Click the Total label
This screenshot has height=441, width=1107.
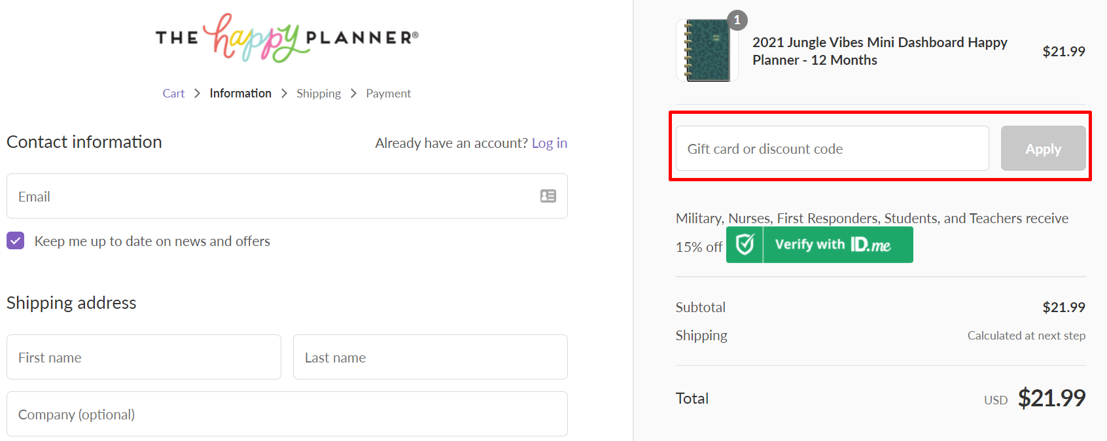point(692,398)
